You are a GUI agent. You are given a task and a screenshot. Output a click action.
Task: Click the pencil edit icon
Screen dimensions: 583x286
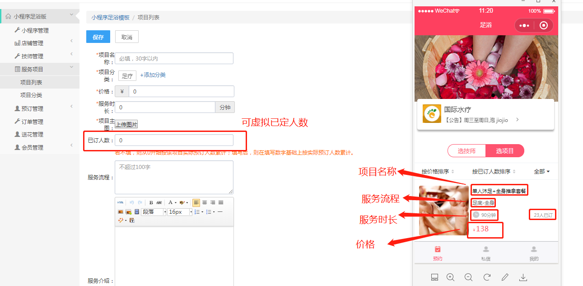pos(505,277)
